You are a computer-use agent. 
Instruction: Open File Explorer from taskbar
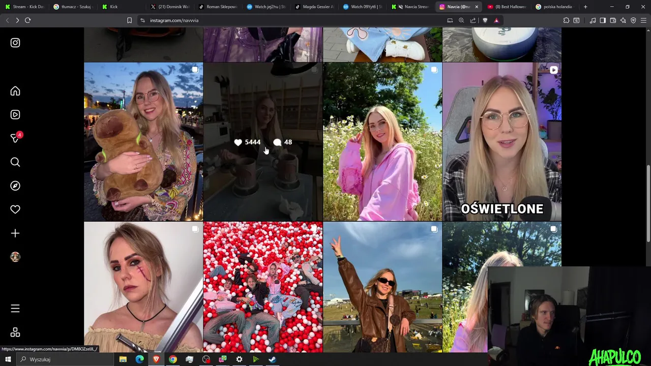pyautogui.click(x=123, y=359)
